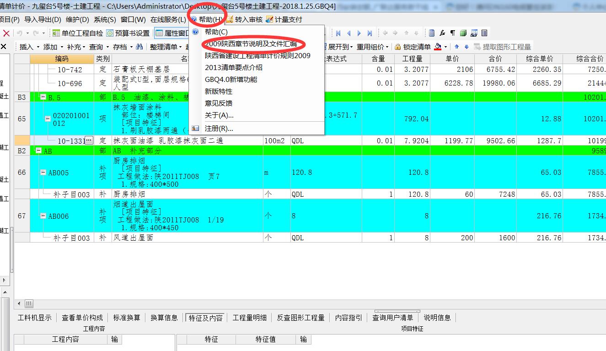Move row down with blue down arrow
Viewport: 606px width, 351px height.
(x=467, y=47)
